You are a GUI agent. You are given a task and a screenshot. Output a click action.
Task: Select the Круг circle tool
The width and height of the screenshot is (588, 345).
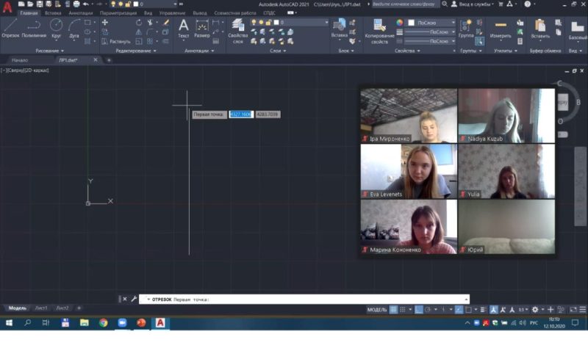click(x=57, y=29)
